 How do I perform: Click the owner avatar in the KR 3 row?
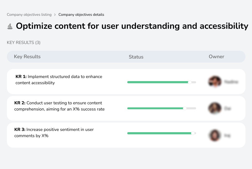[215, 135]
